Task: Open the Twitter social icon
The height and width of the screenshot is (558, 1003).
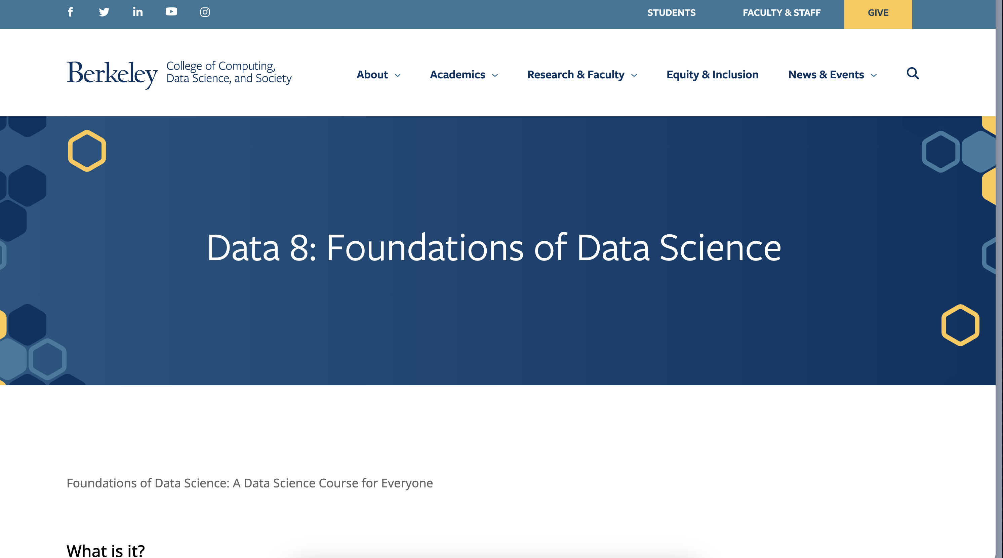Action: (x=104, y=12)
